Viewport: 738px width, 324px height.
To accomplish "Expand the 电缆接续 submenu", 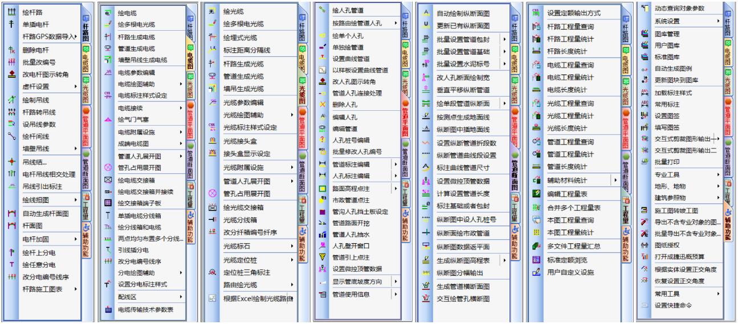I will [181, 107].
